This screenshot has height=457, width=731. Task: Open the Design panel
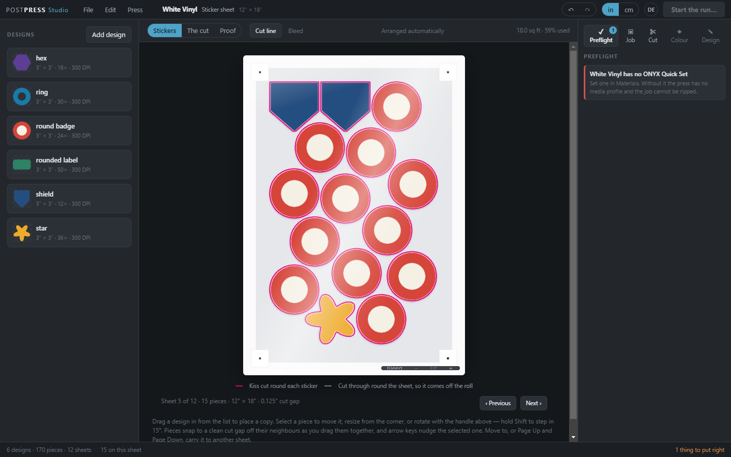click(x=710, y=36)
